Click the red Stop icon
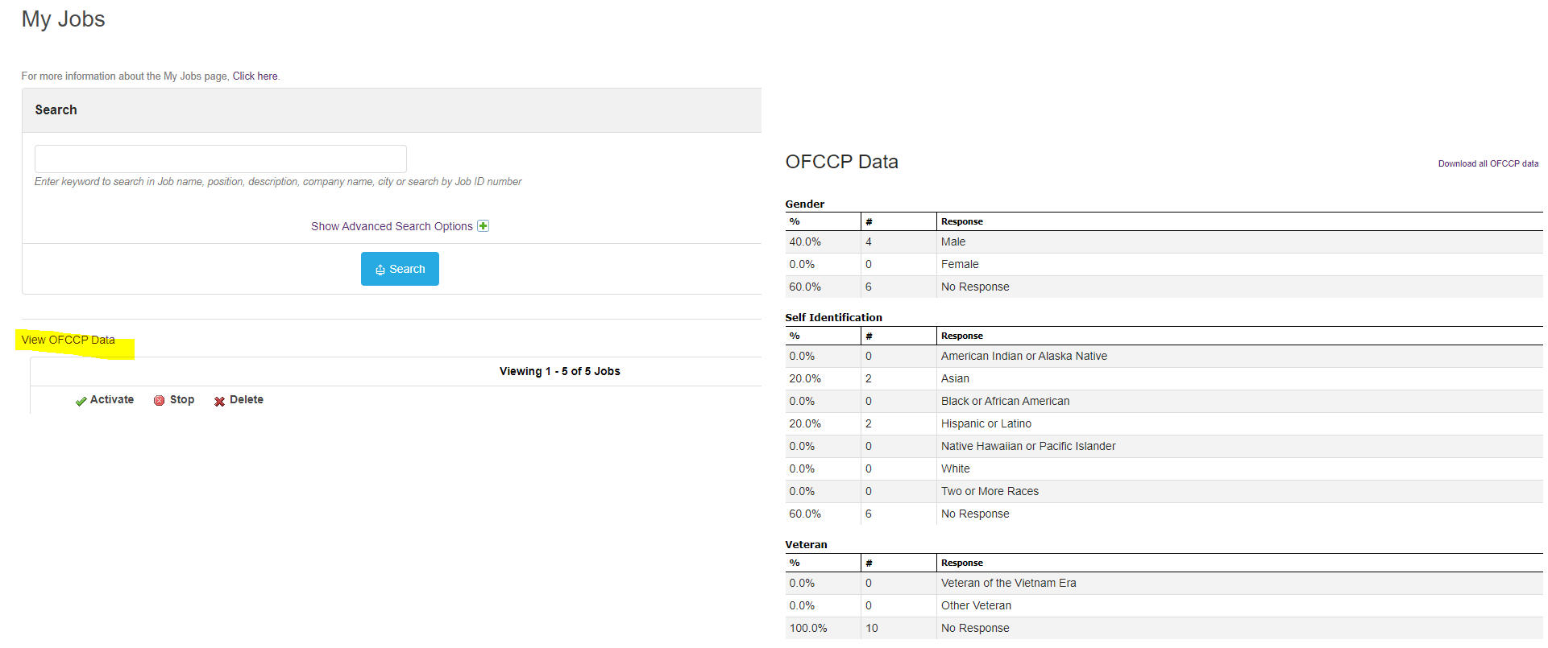The image size is (1548, 648). (160, 401)
